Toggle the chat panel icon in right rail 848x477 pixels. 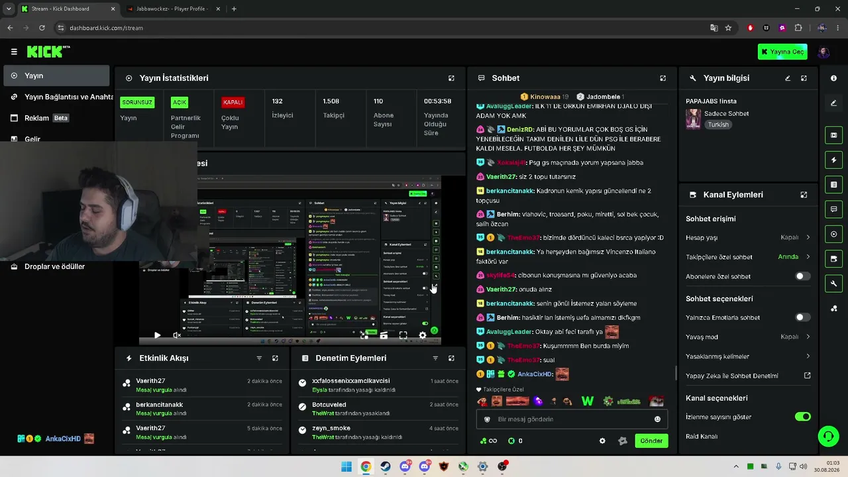833,209
